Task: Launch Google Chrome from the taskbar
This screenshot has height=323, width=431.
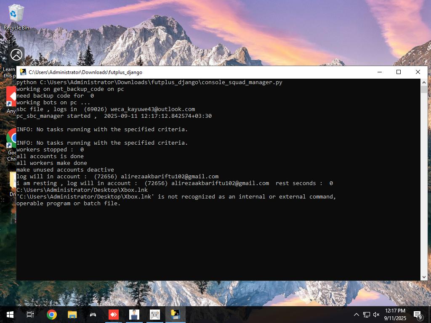Action: tap(52, 315)
